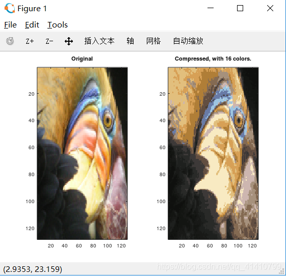The height and width of the screenshot is (276, 286).
Task: Toggle the 轴 axes button
Action: [130, 41]
